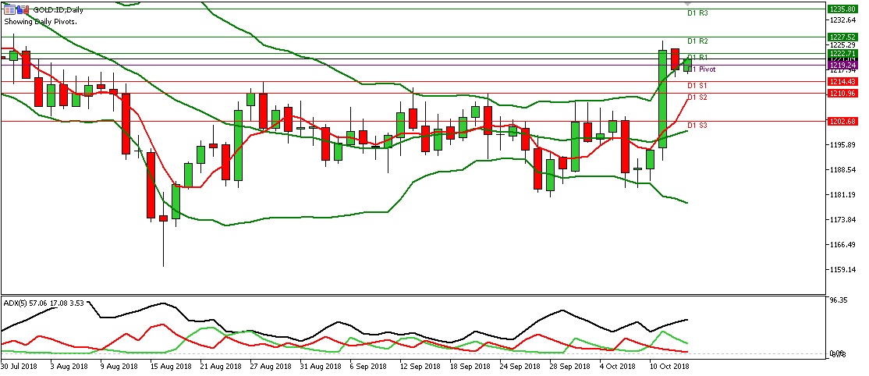Click the 1235.80 green price tag

[x=845, y=9]
